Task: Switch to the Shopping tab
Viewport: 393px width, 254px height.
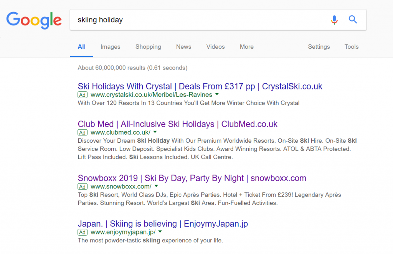Action: click(x=149, y=47)
